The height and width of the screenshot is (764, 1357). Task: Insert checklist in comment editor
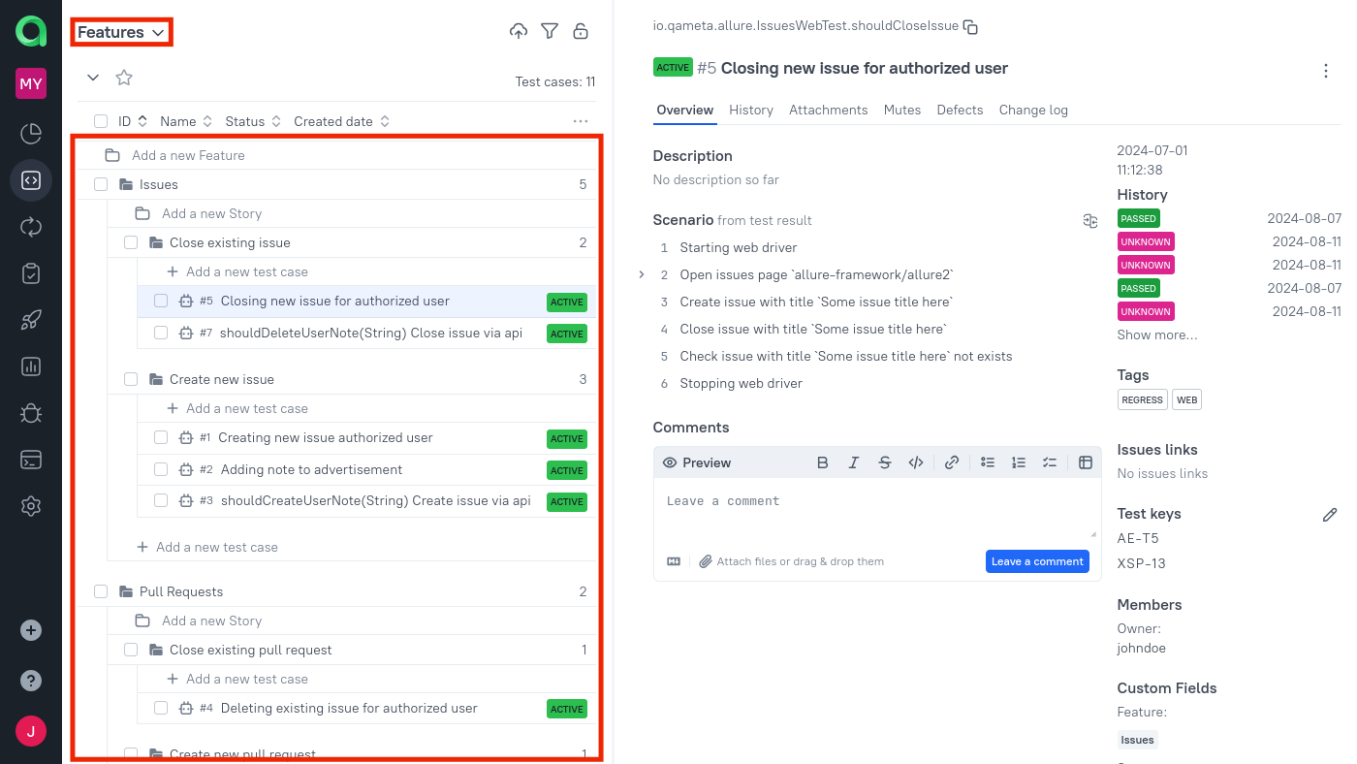coord(1050,462)
